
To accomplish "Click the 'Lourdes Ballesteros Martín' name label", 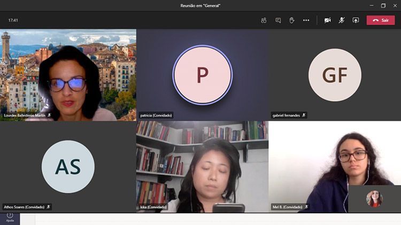I will pyautogui.click(x=25, y=115).
